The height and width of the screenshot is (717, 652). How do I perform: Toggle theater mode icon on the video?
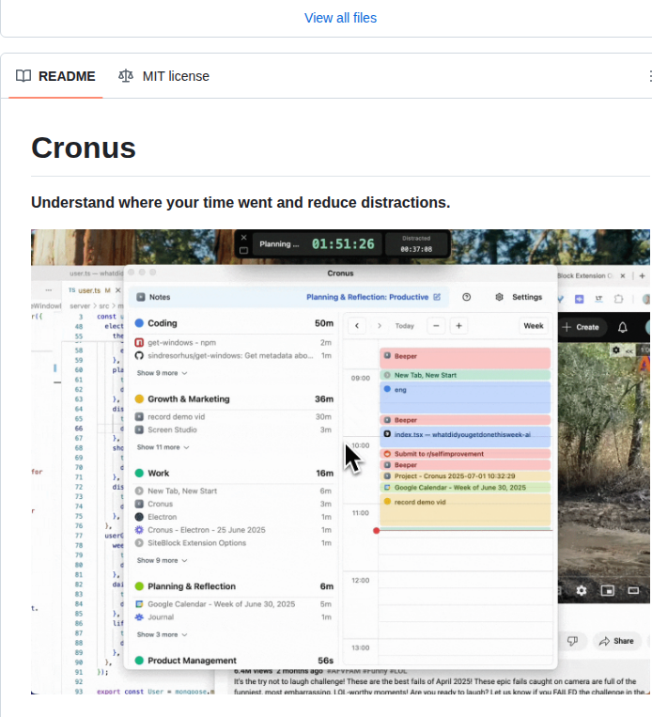[633, 590]
